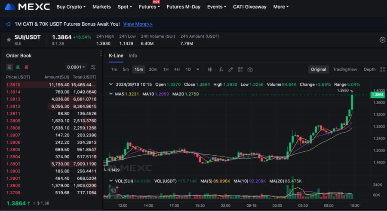Open the Events dropdown menu

coord(216,7)
